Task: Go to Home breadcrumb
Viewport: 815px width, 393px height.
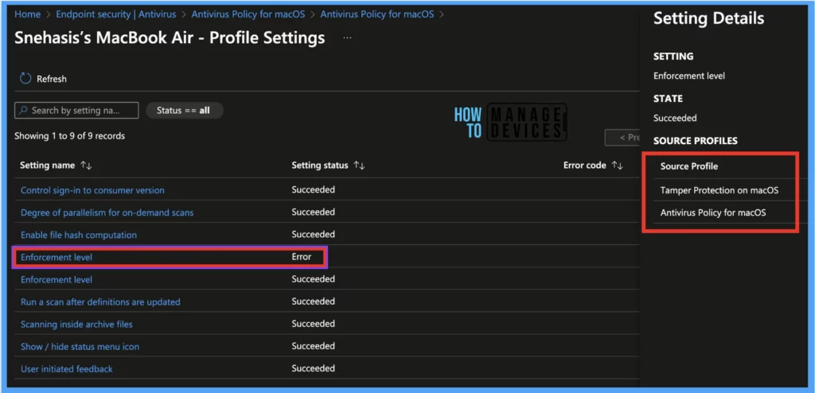Action: pos(28,14)
